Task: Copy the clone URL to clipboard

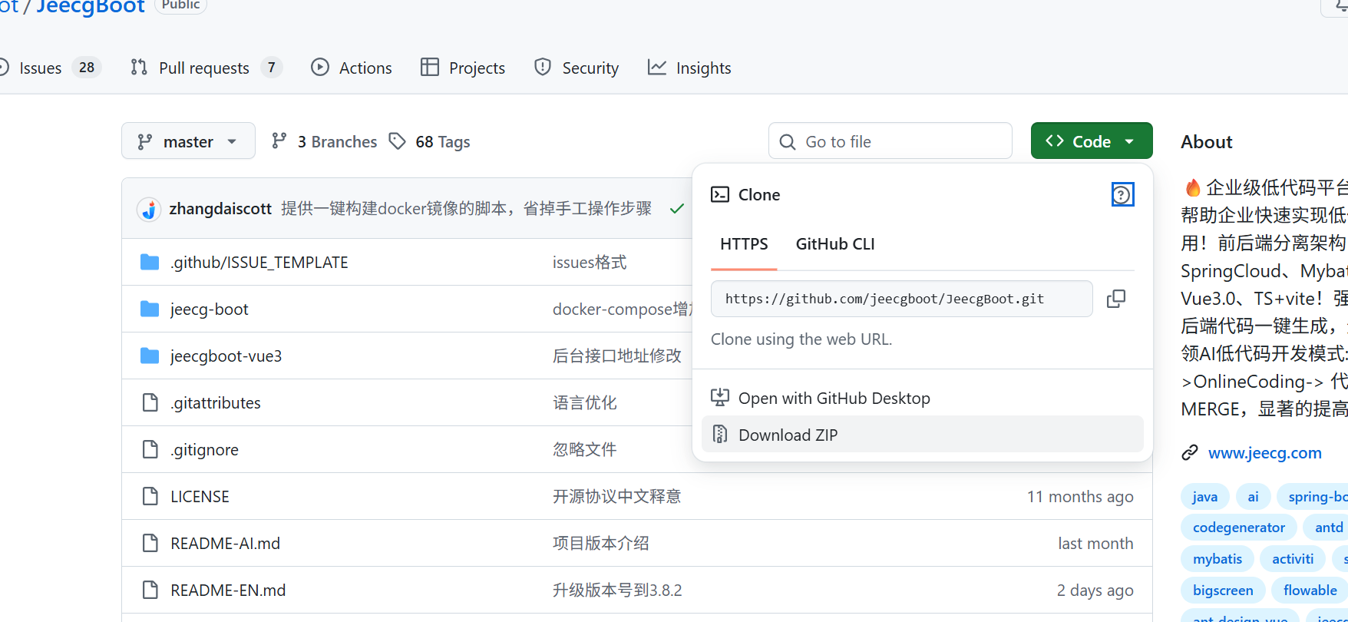Action: (1116, 299)
